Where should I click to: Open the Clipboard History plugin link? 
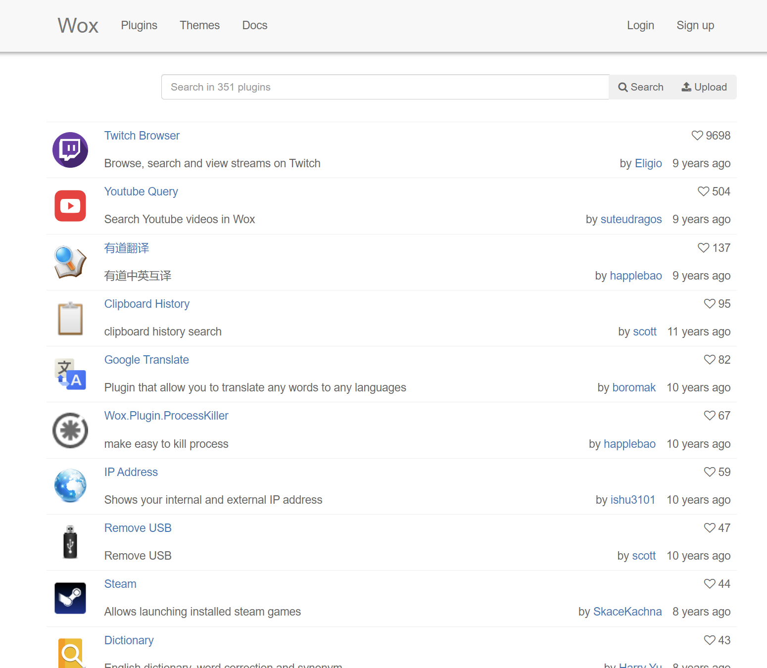click(x=147, y=304)
